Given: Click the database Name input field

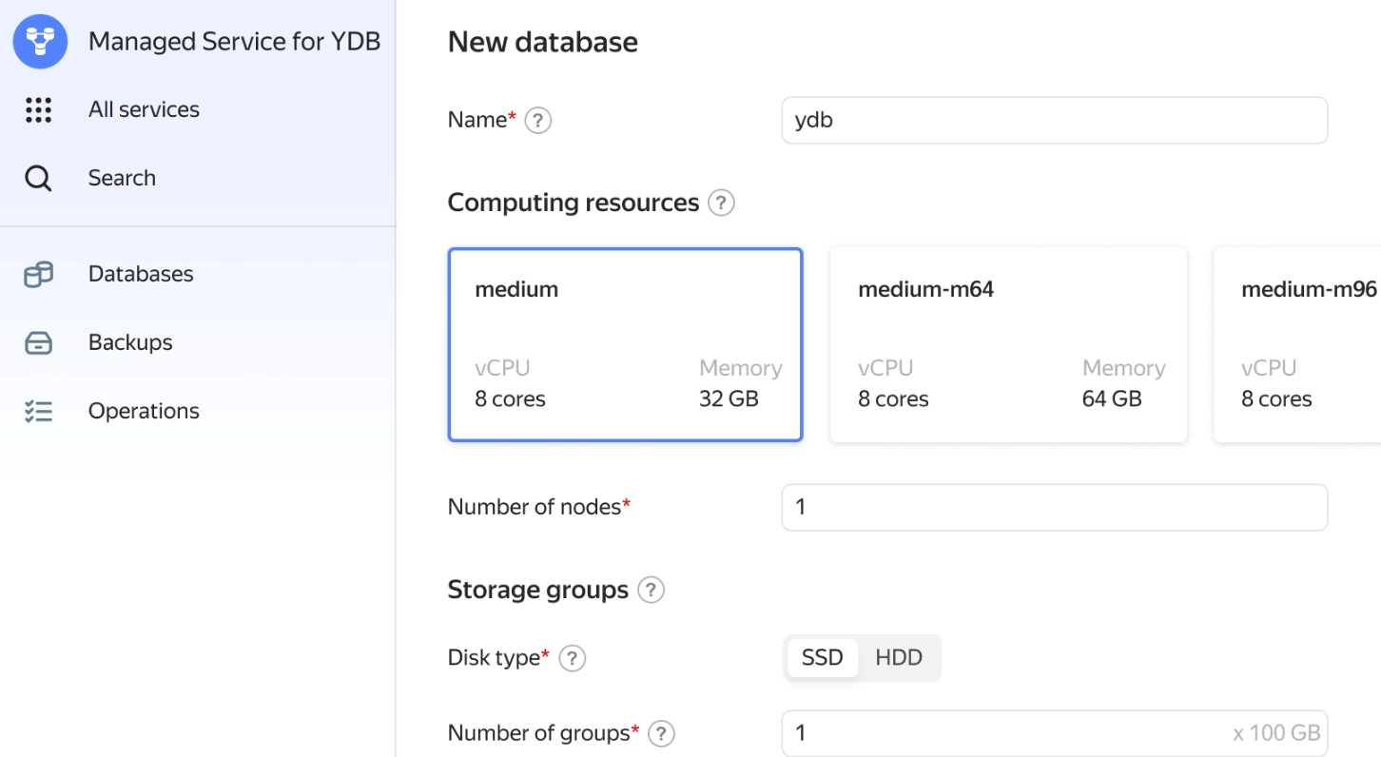Looking at the screenshot, I should pyautogui.click(x=1054, y=121).
